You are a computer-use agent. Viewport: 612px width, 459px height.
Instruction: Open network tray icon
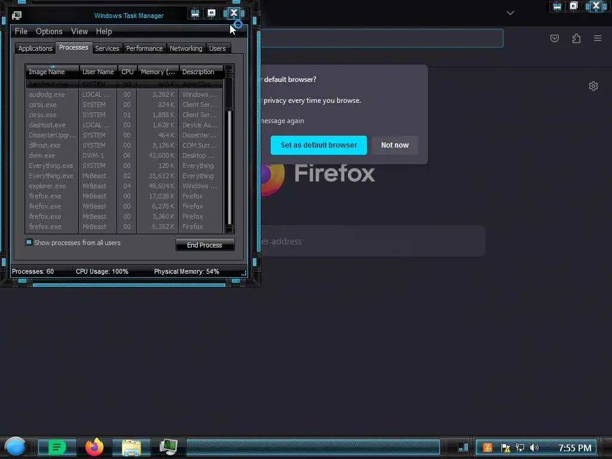coord(520,448)
